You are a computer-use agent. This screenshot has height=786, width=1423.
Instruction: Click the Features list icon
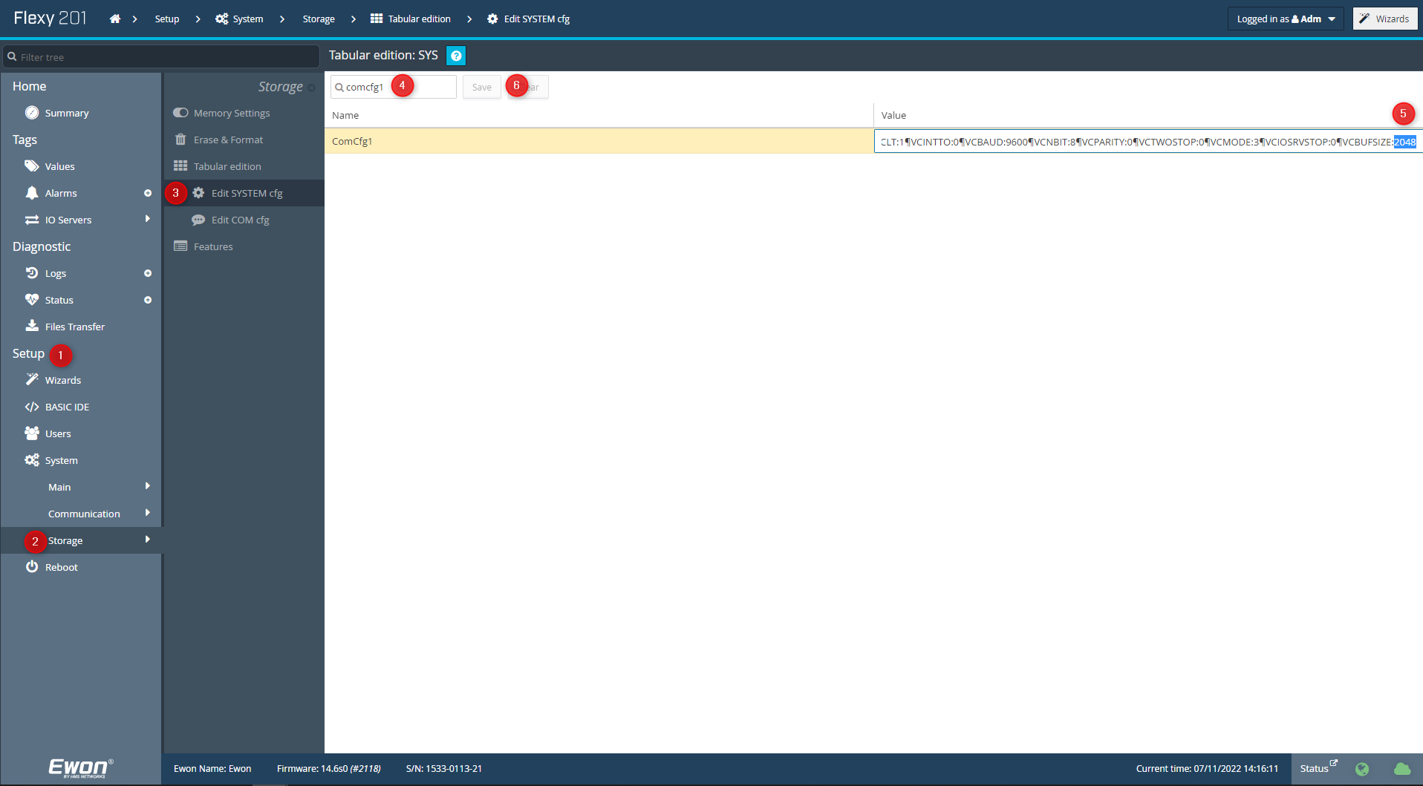click(180, 246)
